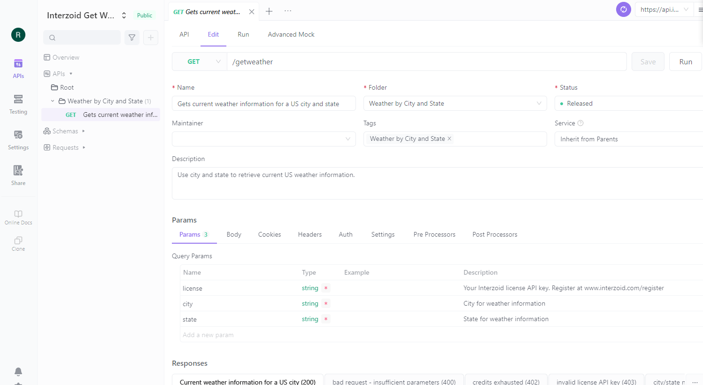The image size is (703, 385).
Task: Open the Maintainer dropdown
Action: (264, 139)
